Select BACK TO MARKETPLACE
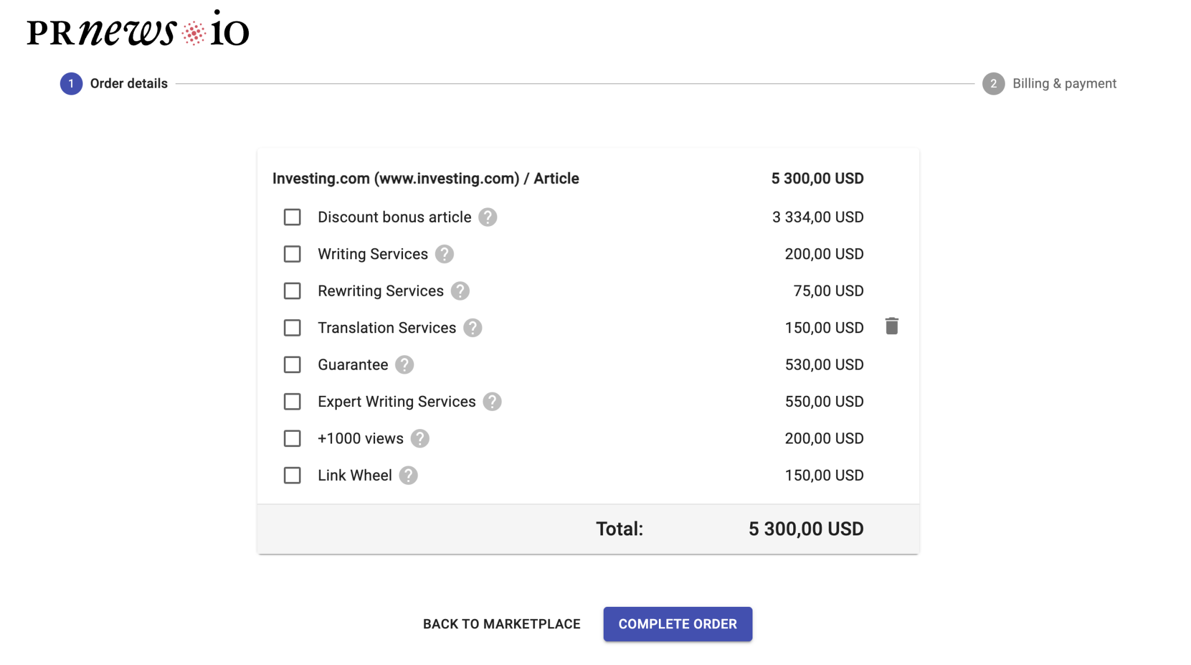Screen dimensions: 1191x665 pyautogui.click(x=501, y=623)
